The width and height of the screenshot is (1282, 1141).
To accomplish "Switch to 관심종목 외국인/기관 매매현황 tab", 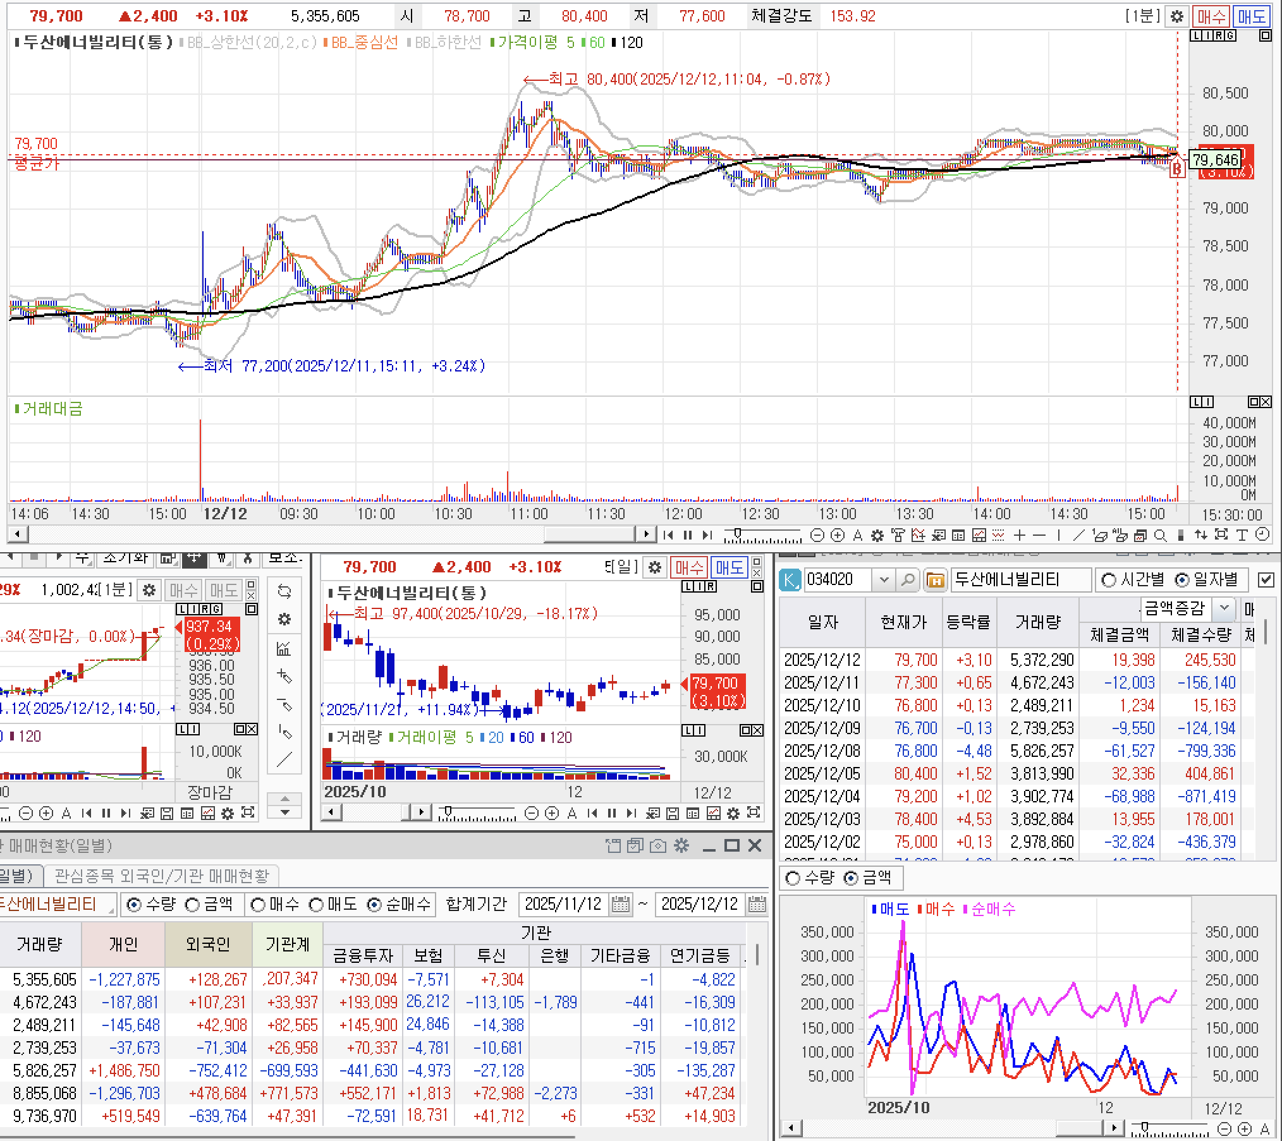I will tap(162, 876).
